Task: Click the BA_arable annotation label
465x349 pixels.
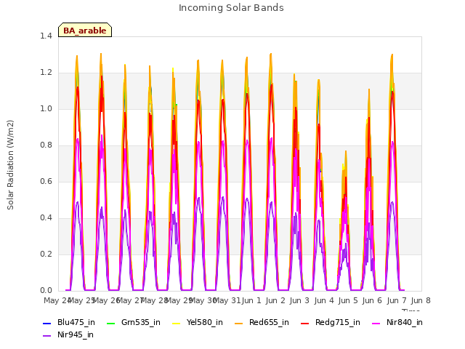Action: [x=85, y=30]
